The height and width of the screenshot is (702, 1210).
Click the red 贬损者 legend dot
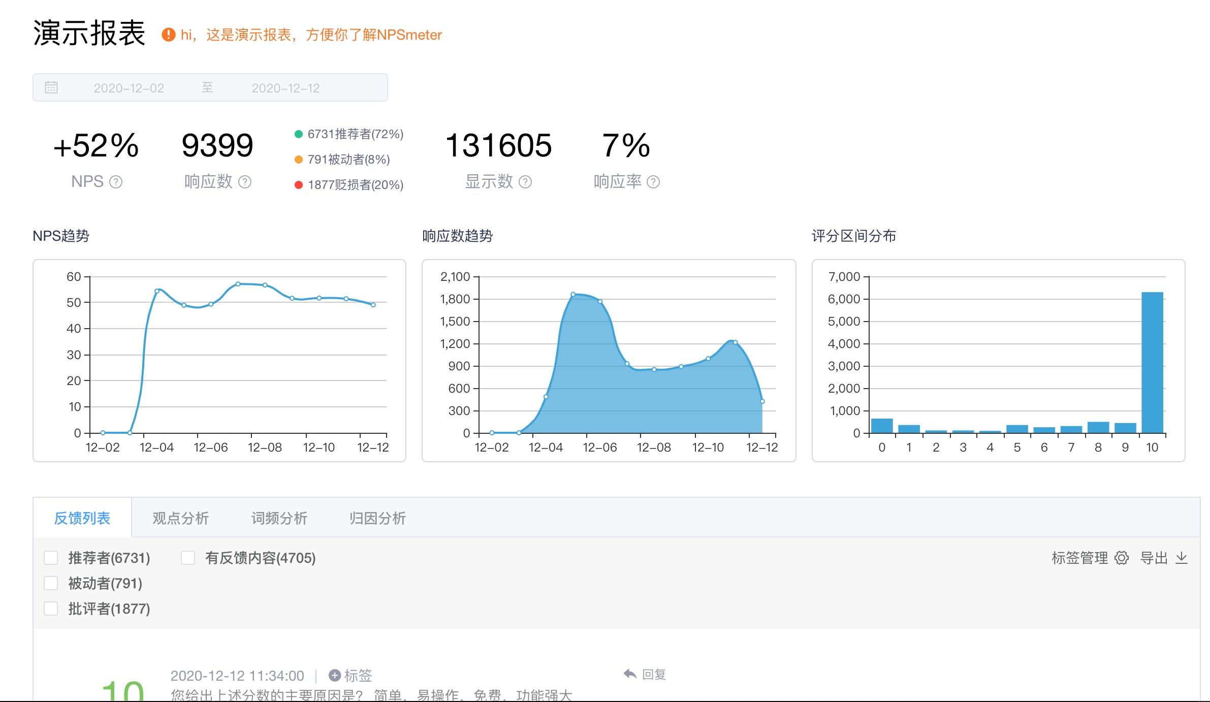[x=299, y=185]
